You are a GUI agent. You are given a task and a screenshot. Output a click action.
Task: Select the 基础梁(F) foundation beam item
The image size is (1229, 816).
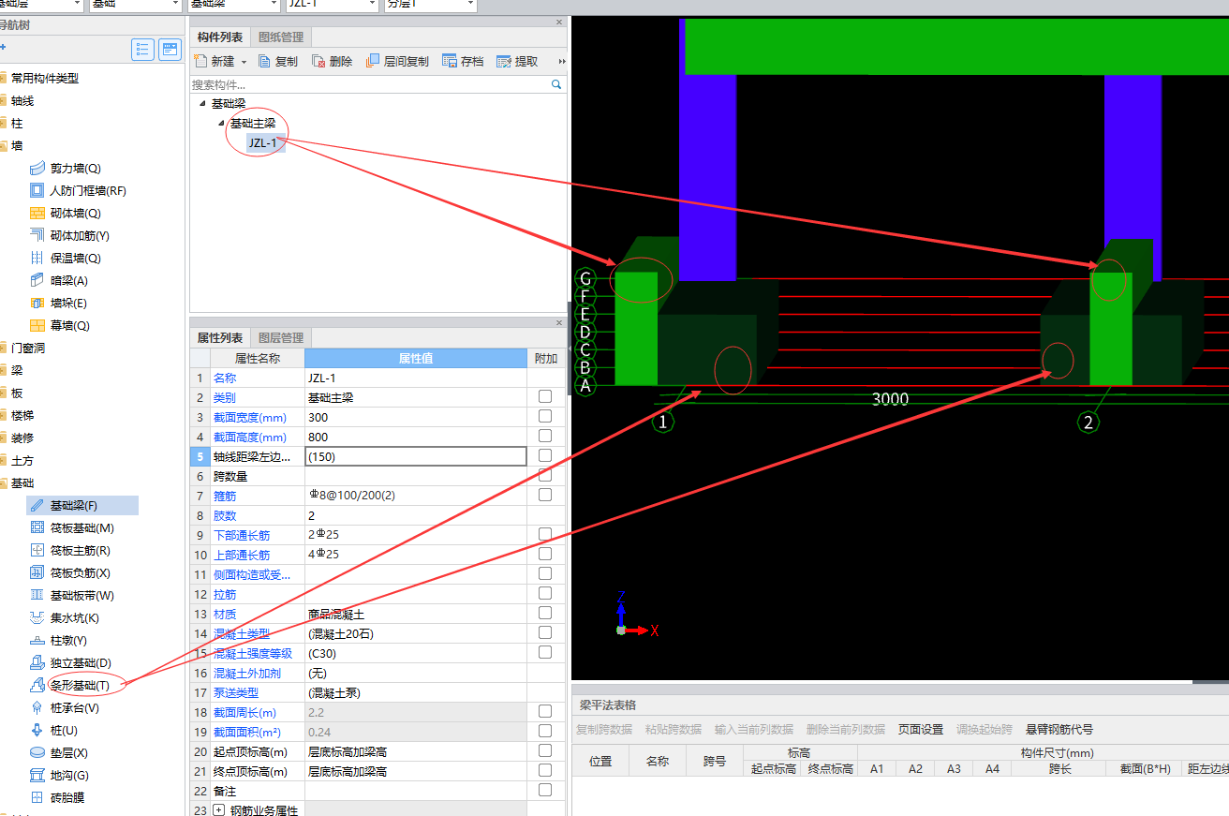pos(82,506)
